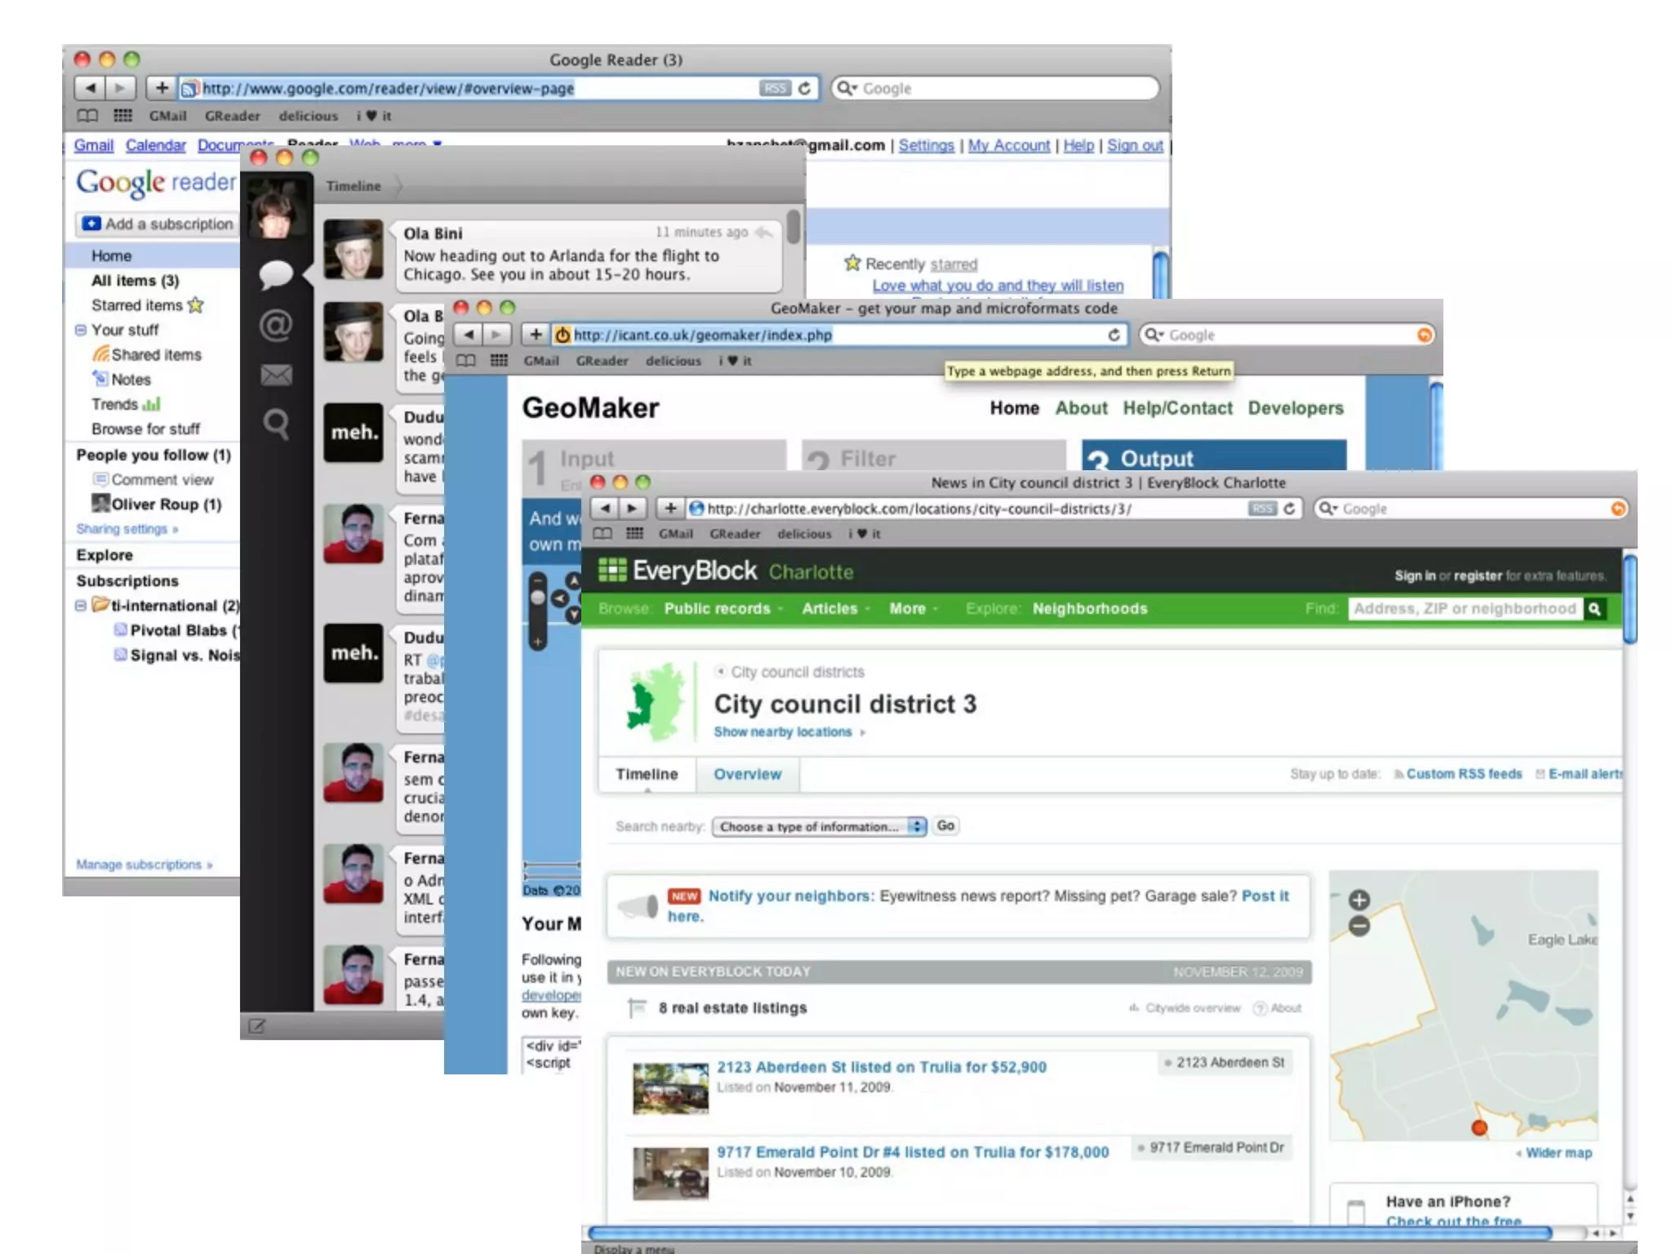This screenshot has height=1254, width=1672.
Task: Open the 2123 Aberdeen St listing link
Action: [881, 1067]
